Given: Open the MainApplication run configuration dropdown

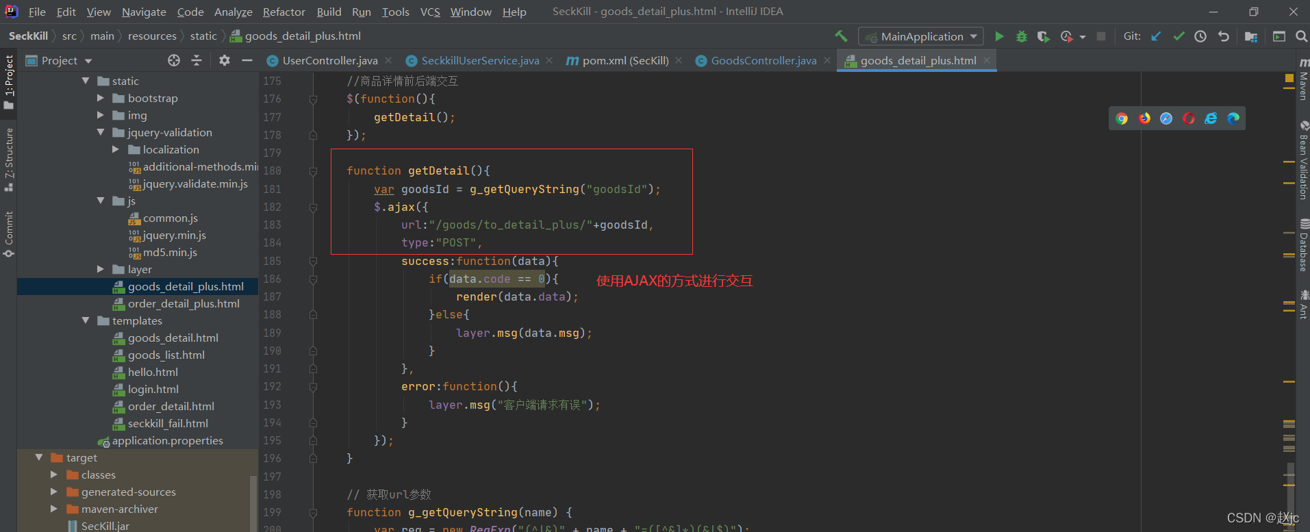Looking at the screenshot, I should coord(921,36).
